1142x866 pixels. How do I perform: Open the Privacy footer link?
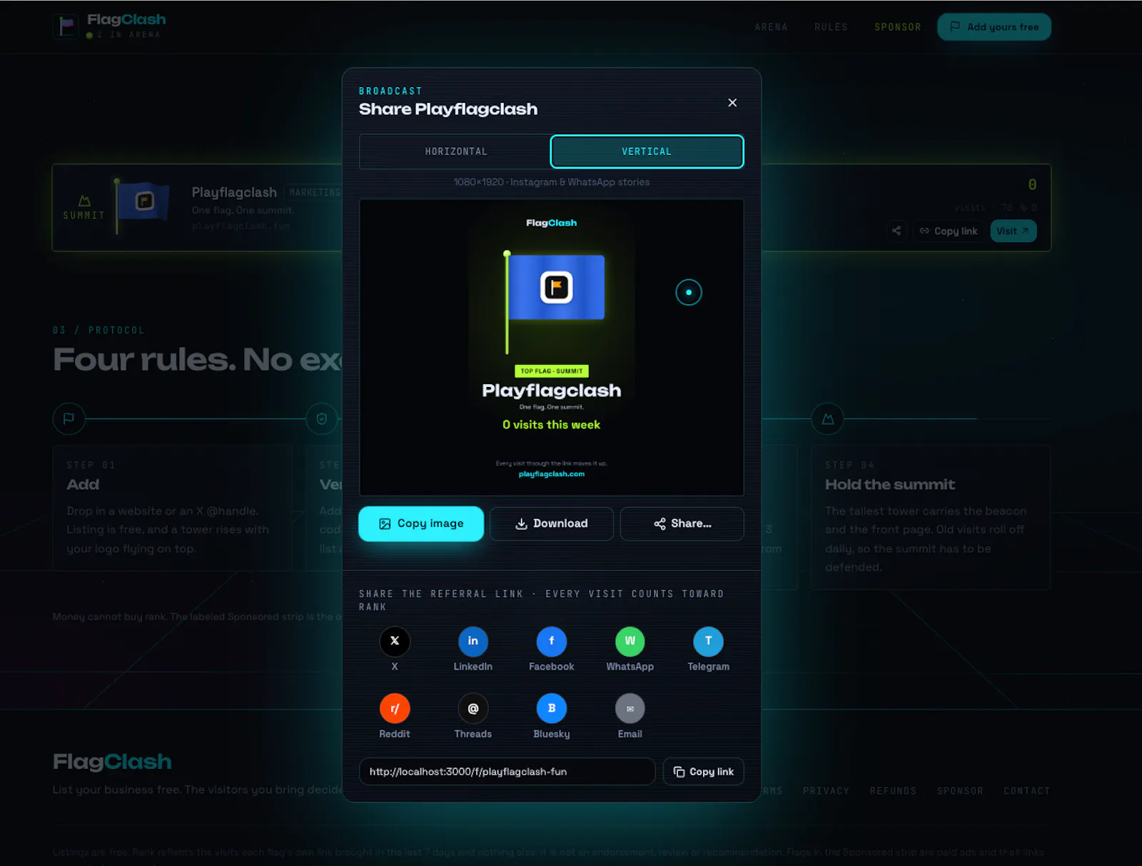point(826,791)
